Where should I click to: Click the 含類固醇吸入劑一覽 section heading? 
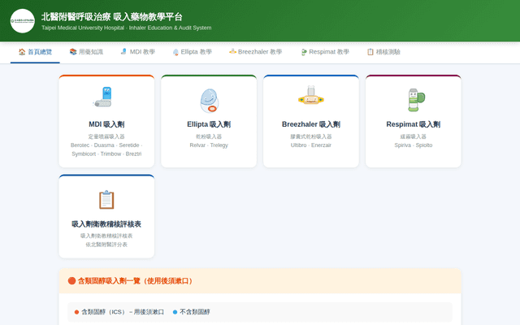135,281
